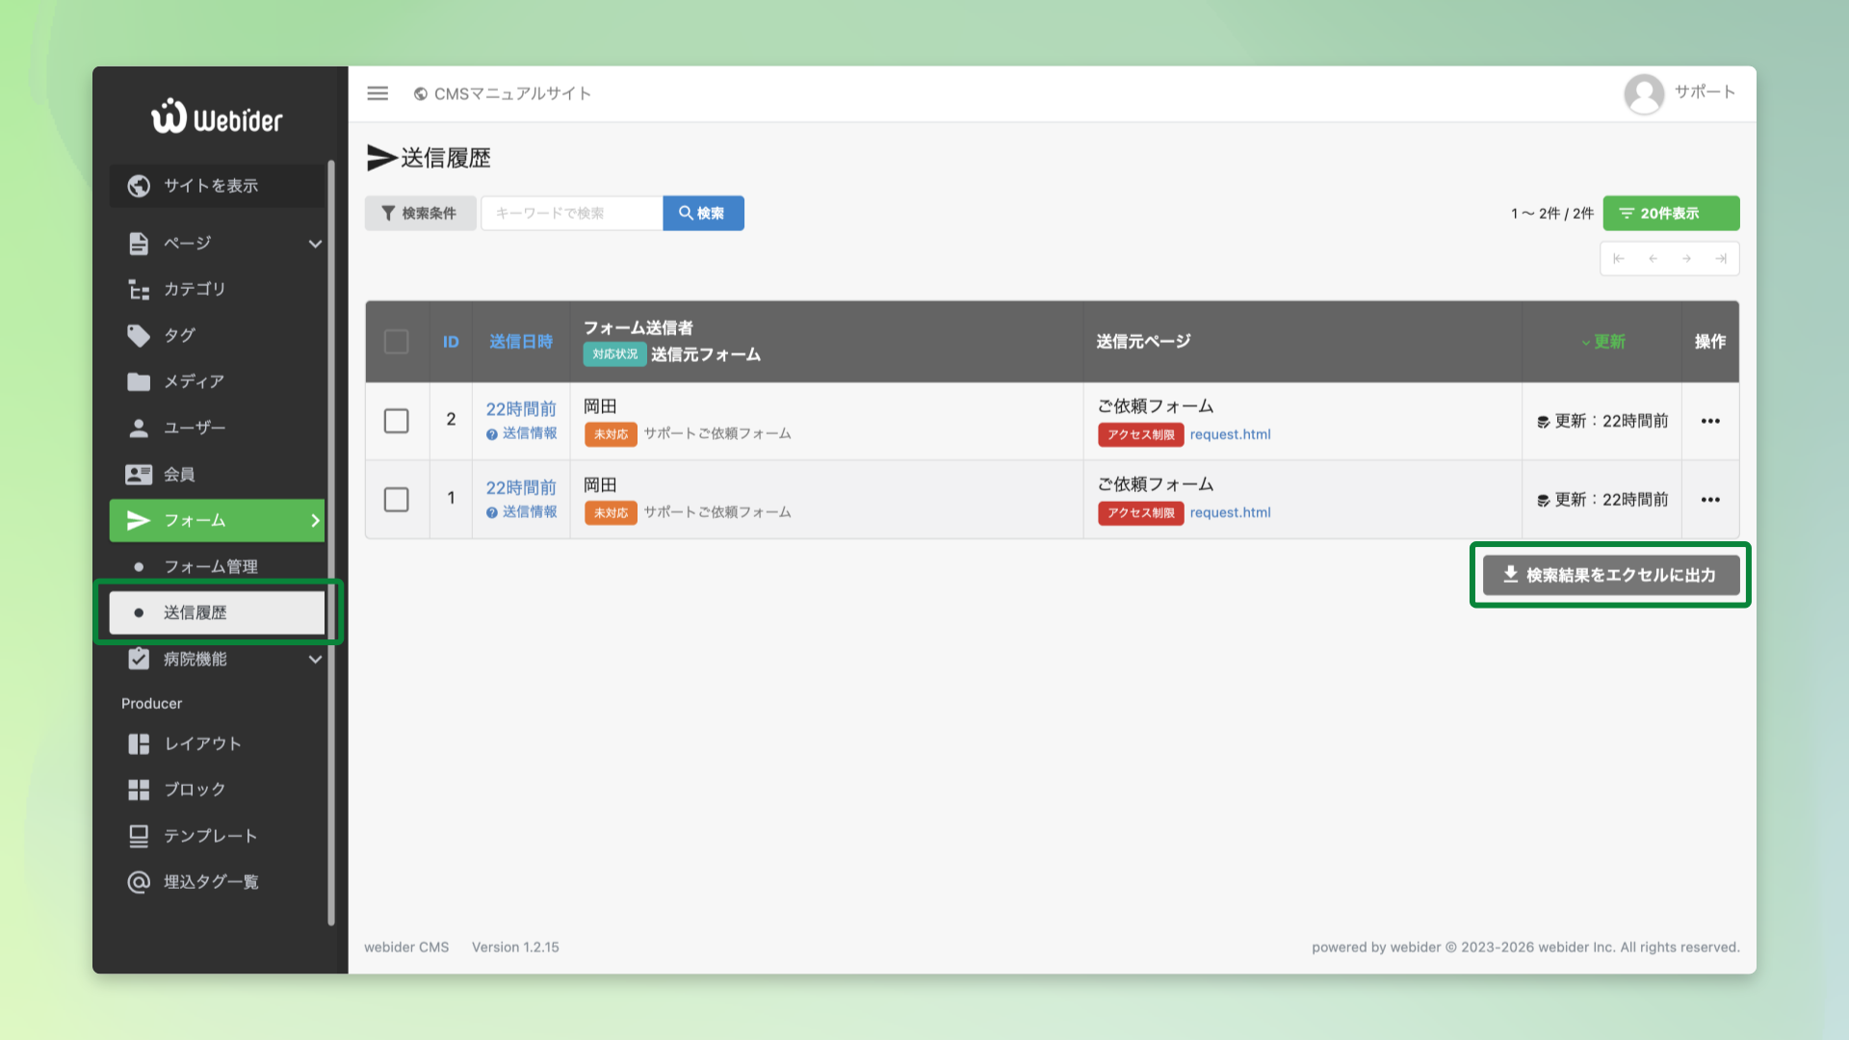1849x1040 pixels.
Task: Go to previous page arrow
Action: click(x=1653, y=258)
